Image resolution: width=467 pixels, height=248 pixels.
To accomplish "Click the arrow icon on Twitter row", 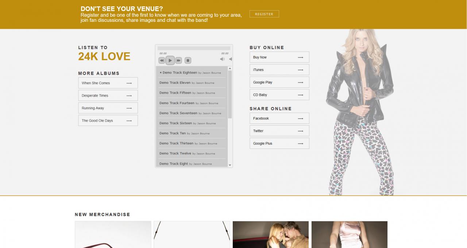I will [301, 131].
